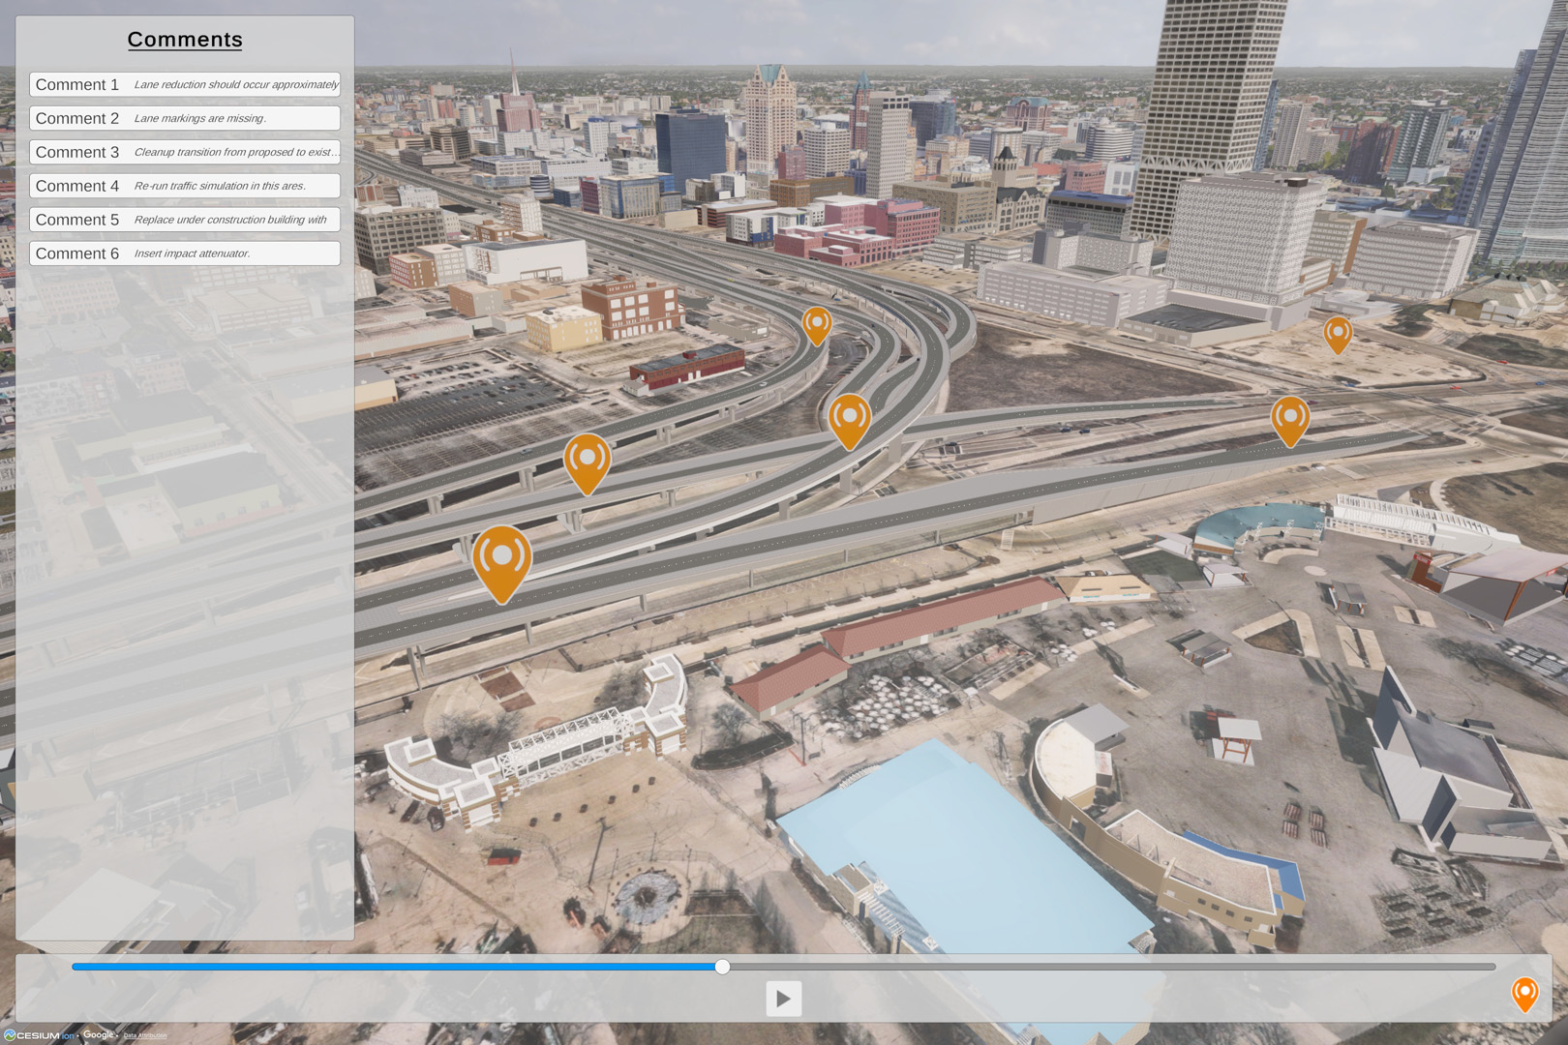Open Comment 3 about cleanup transition
The height and width of the screenshot is (1045, 1568).
point(185,153)
